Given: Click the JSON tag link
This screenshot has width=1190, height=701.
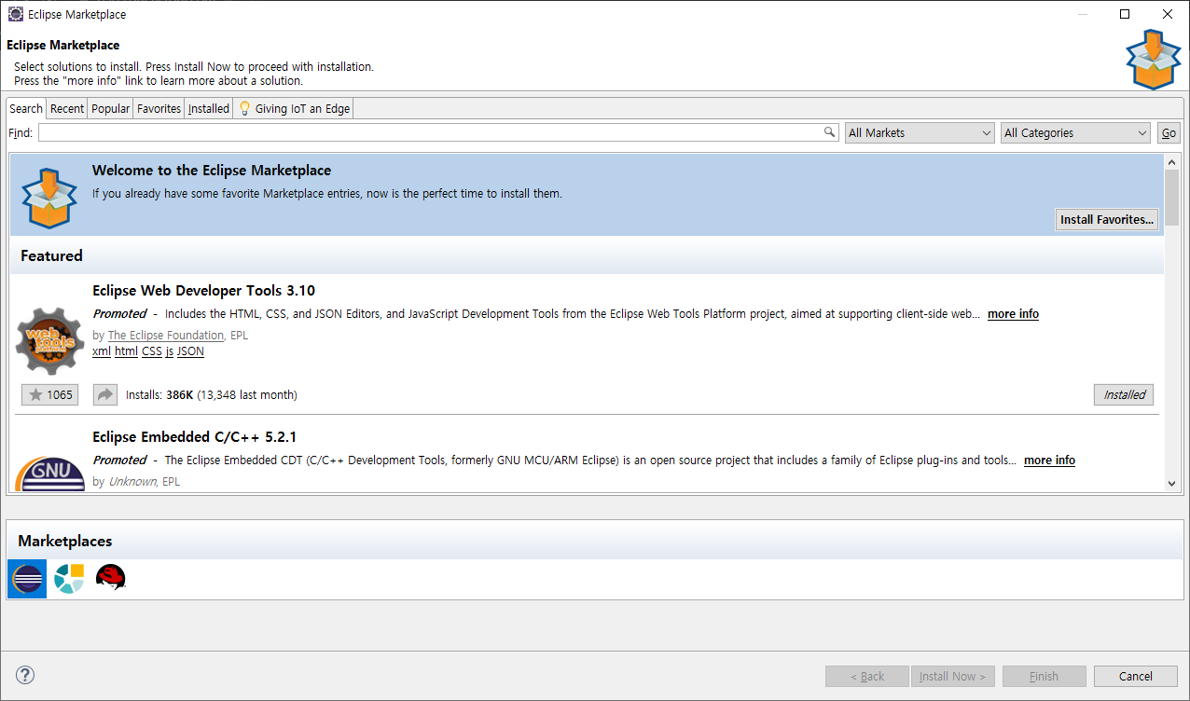Looking at the screenshot, I should 190,351.
